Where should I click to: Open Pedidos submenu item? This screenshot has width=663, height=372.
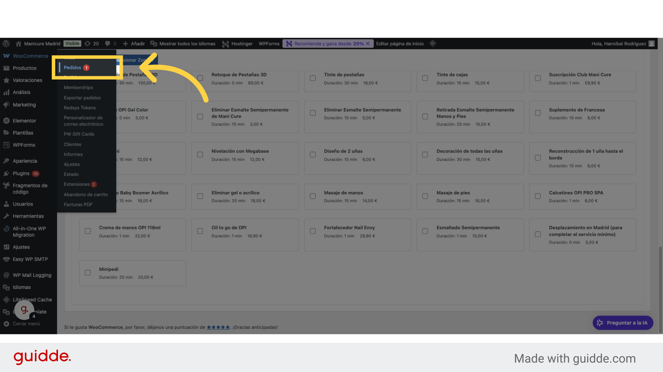pyautogui.click(x=73, y=68)
